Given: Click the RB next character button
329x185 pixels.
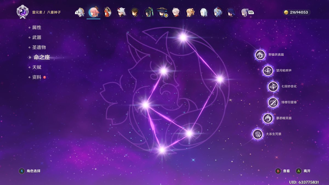Looking at the screenshot, I should (x=251, y=12).
